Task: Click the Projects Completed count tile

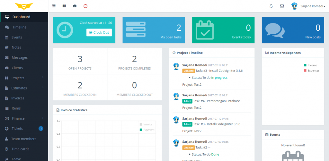Action: point(135,61)
